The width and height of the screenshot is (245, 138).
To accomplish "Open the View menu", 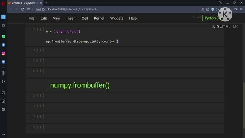I will pyautogui.click(x=57, y=18).
